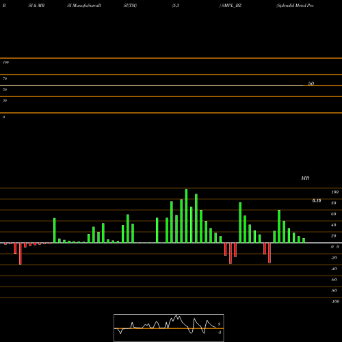Click the MR axis label '-60'
The width and height of the screenshot is (342, 342).
334,280
